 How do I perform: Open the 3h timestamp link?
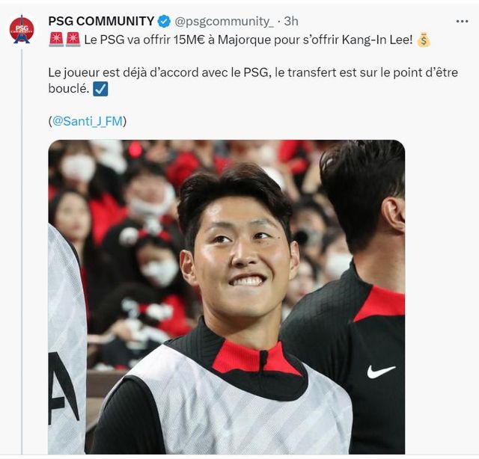pyautogui.click(x=291, y=22)
